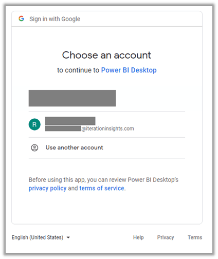Choose Use another account
This screenshot has width=218, height=259.
click(x=107, y=147)
